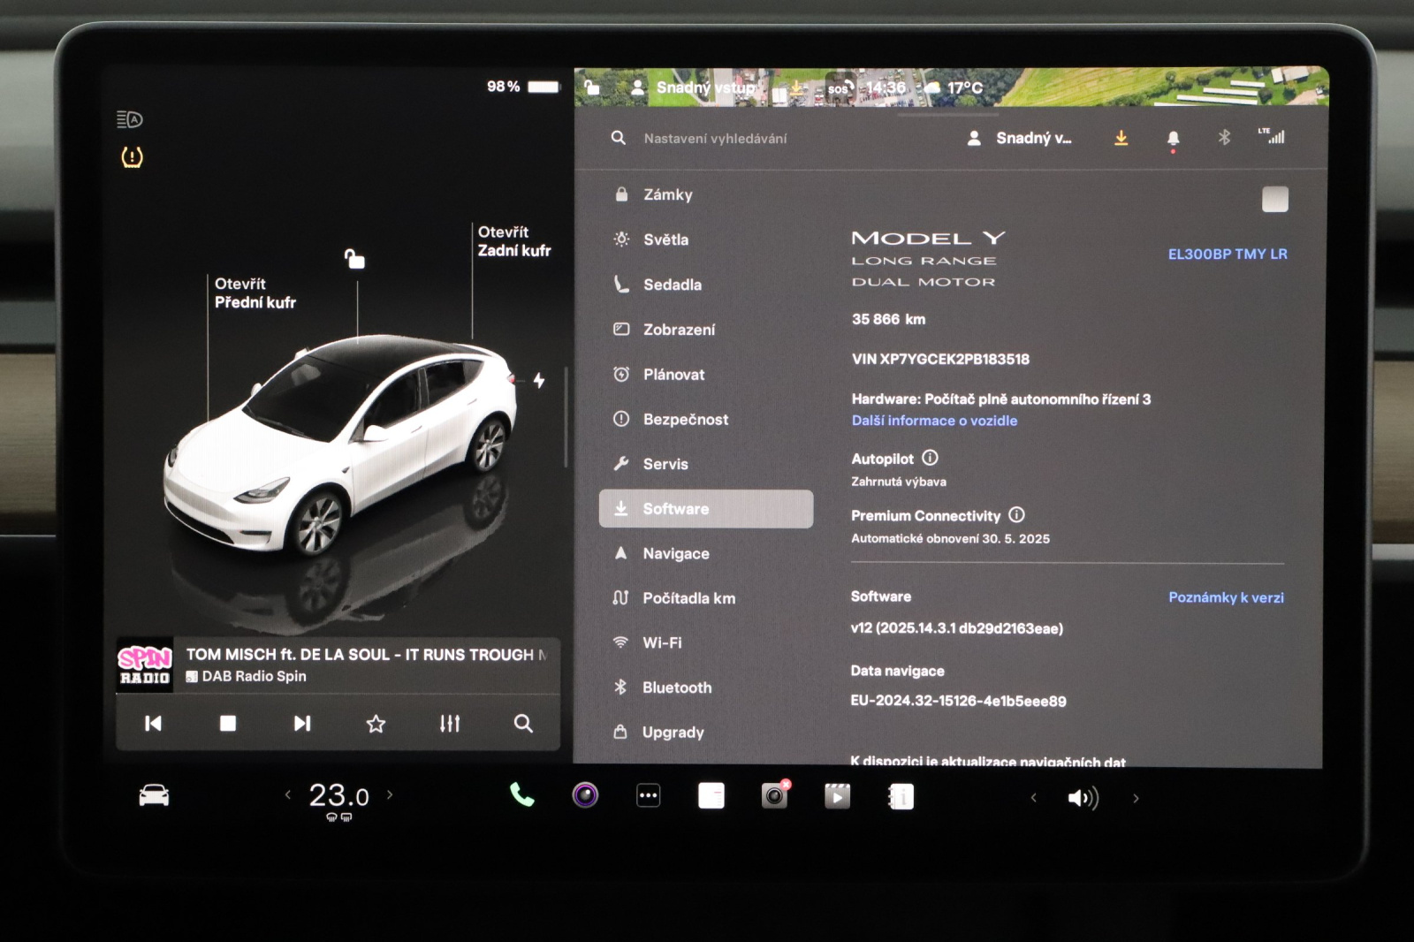
Task: Open the notifications bell icon
Action: [x=1173, y=139]
